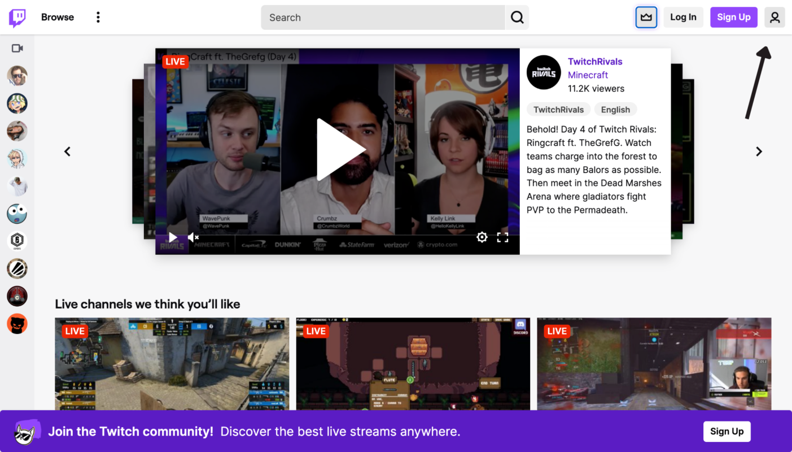Go to previous carousel stream

[x=67, y=151]
